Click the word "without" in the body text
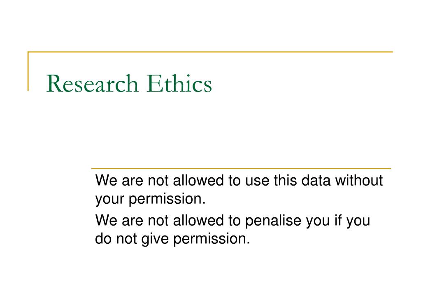 click(x=359, y=180)
